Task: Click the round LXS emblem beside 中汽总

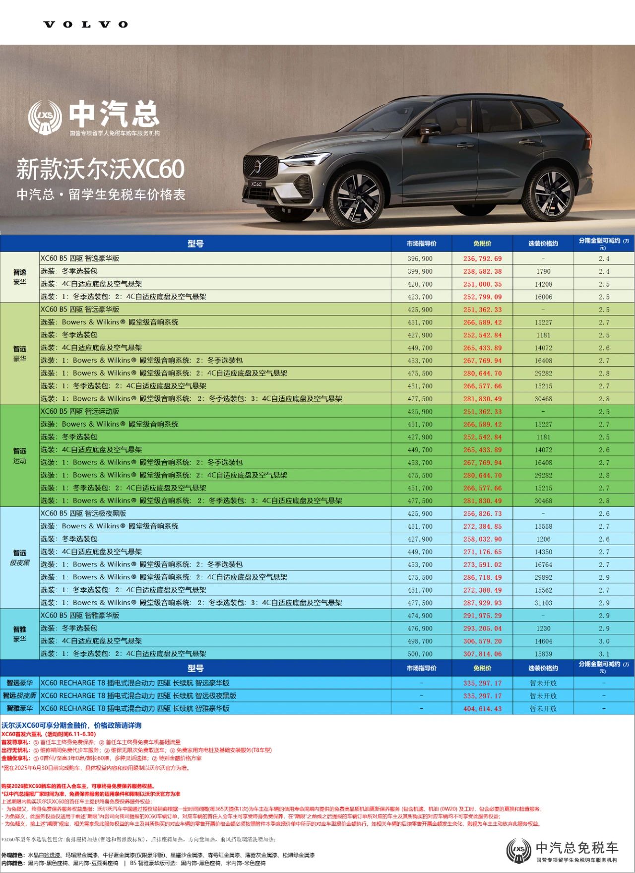Action: coord(45,118)
